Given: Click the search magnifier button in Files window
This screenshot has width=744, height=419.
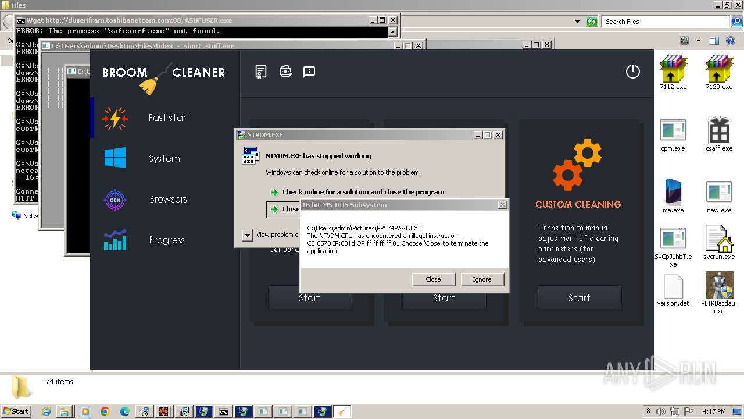Looking at the screenshot, I should tap(736, 22).
